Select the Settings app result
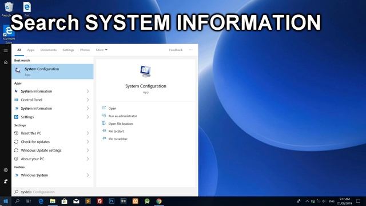366x206 pixels. [53, 117]
